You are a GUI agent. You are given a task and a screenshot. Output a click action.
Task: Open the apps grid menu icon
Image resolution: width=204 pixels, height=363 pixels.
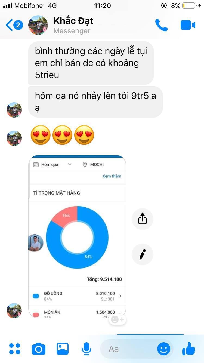15,349
